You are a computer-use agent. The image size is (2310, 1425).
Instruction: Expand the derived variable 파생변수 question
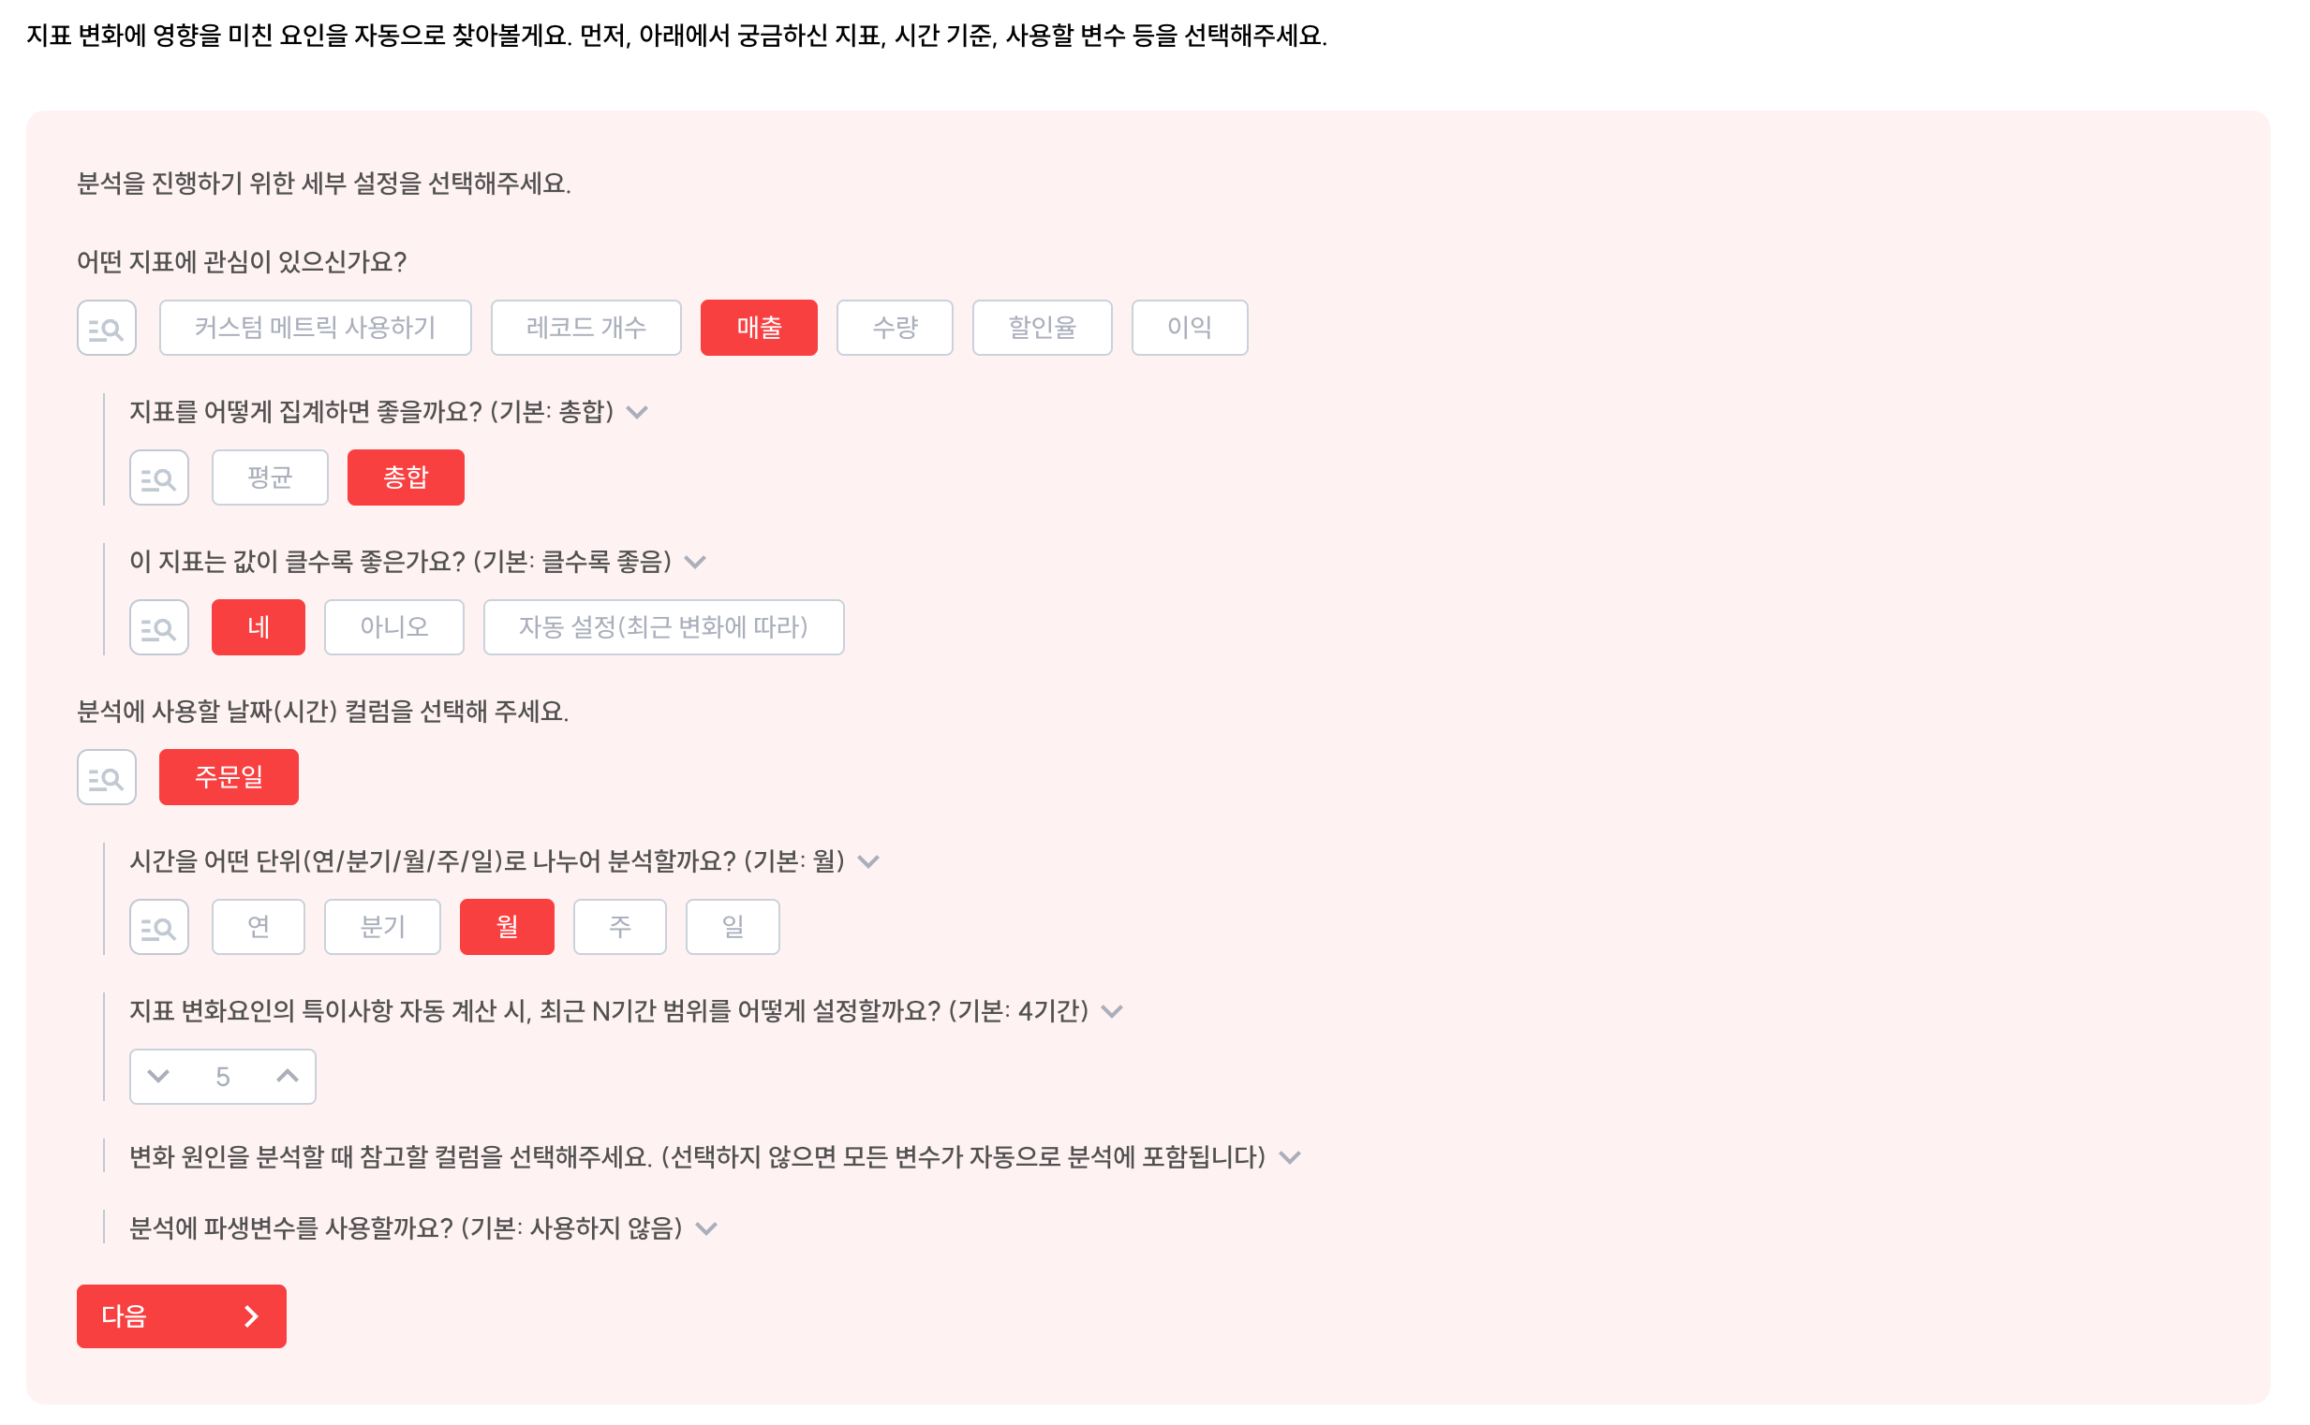pyautogui.click(x=707, y=1229)
